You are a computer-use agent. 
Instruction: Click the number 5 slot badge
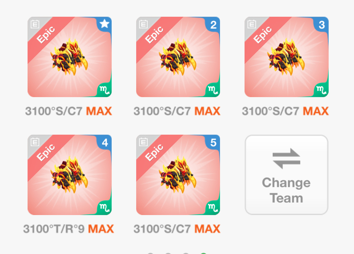pos(213,142)
